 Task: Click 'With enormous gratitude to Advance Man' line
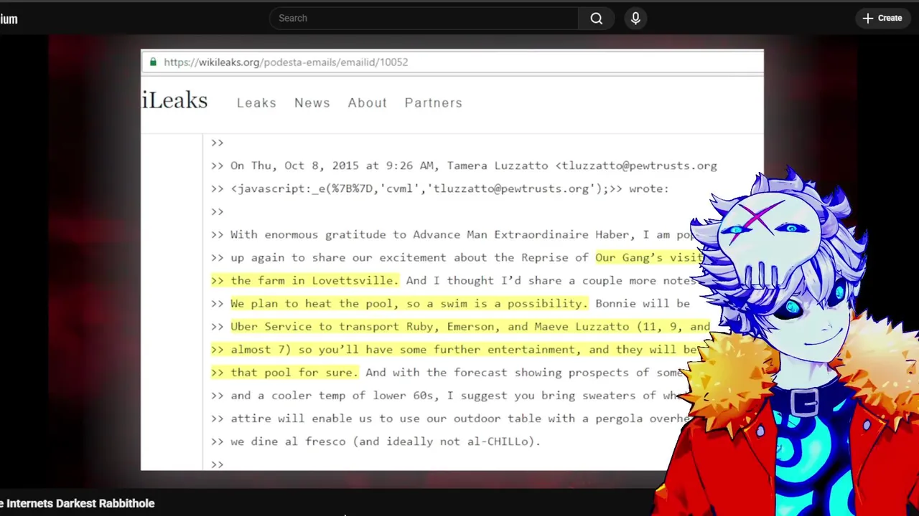pyautogui.click(x=451, y=234)
